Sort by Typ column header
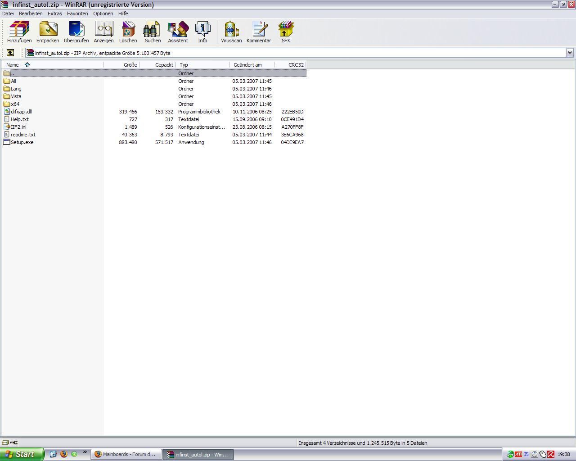Viewport: 576px width, 461px height. click(x=202, y=65)
